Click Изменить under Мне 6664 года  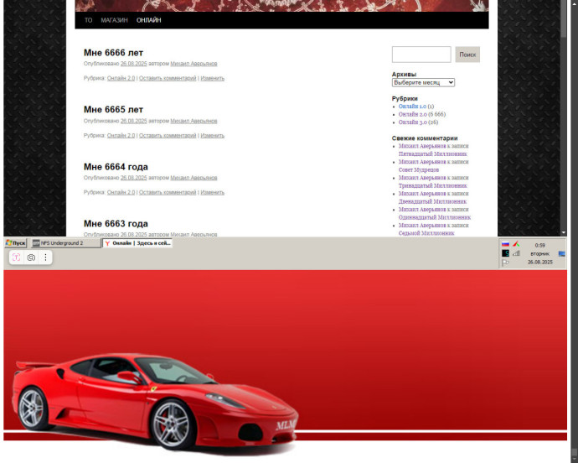tap(212, 192)
